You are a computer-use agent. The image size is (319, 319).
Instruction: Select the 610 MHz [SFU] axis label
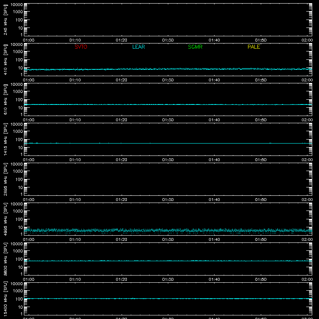click(5, 99)
